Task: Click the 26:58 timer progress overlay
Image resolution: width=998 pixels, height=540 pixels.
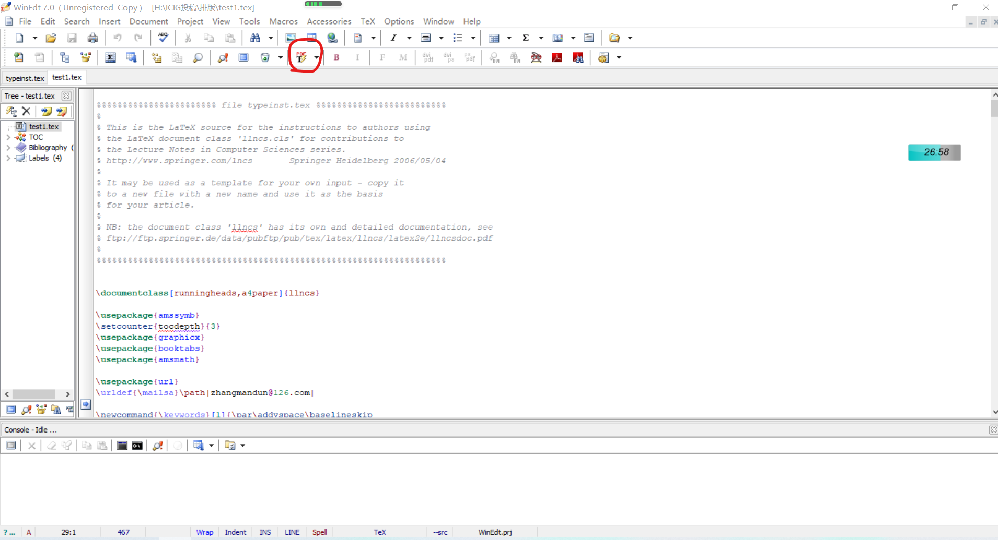Action: click(x=934, y=152)
